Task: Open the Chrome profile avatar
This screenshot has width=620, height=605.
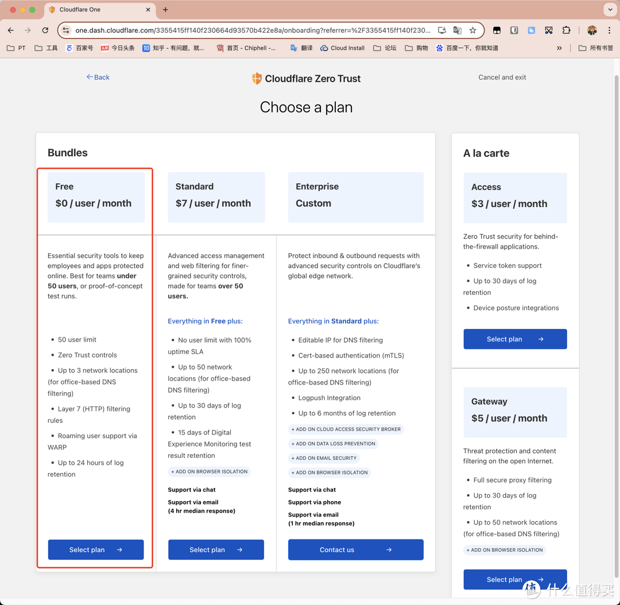Action: pos(592,30)
